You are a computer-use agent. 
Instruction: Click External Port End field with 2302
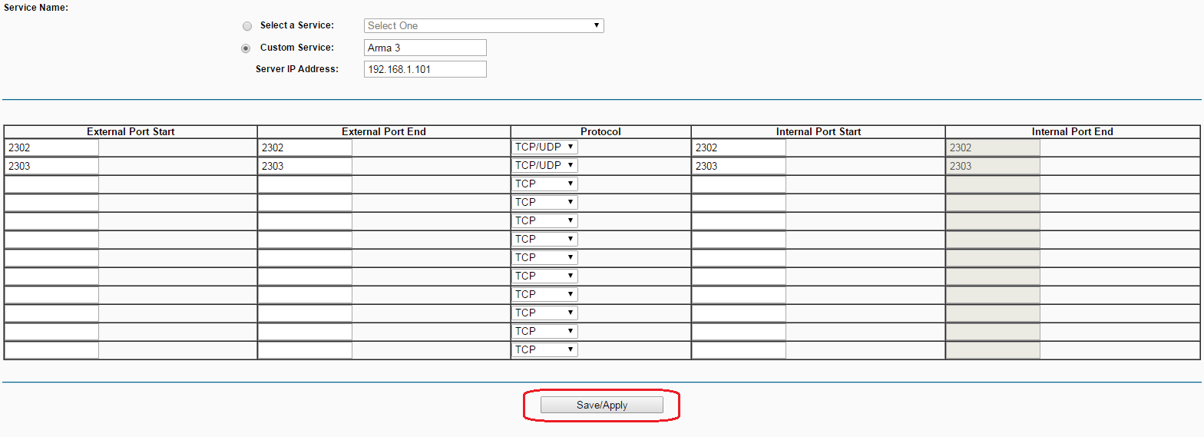coord(306,147)
